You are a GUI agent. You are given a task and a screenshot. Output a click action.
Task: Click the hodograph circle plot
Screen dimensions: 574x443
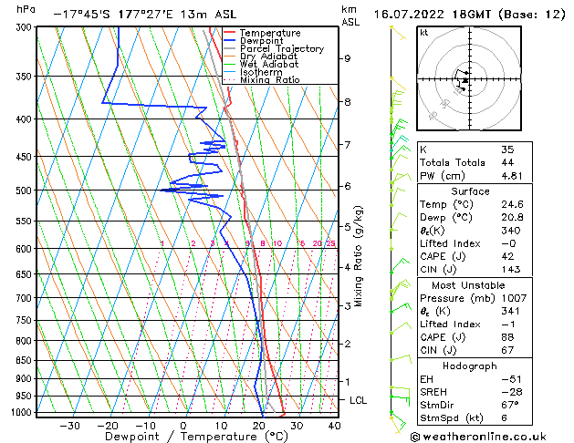click(466, 80)
